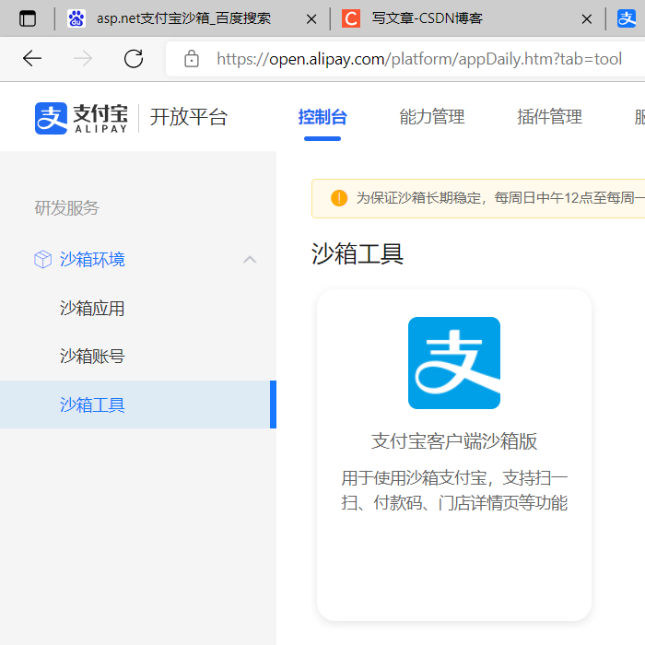
Task: Select 沙箱工具 in the sidebar
Action: tap(138, 405)
